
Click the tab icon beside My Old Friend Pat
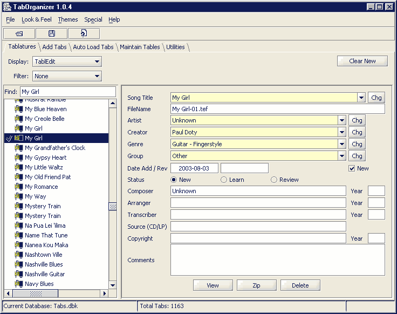[x=19, y=177]
